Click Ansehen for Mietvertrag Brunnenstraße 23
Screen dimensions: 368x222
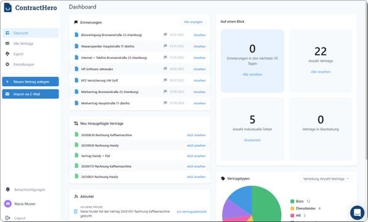(200, 92)
